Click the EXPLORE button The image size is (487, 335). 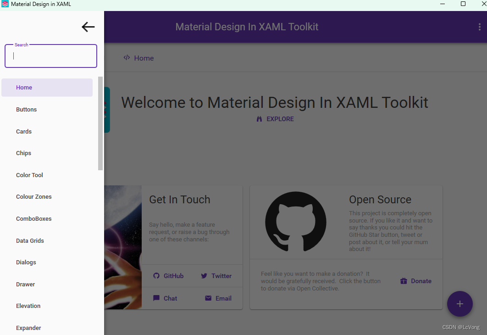click(275, 119)
